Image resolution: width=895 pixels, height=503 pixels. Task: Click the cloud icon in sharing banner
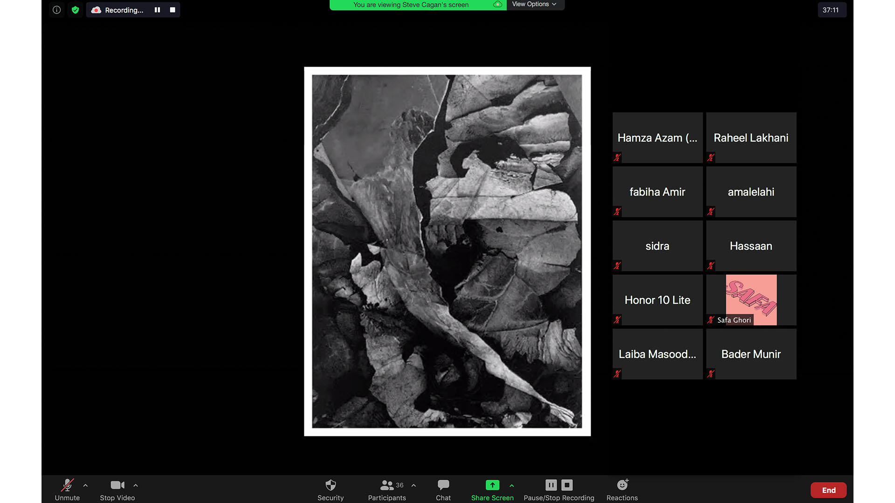pyautogui.click(x=497, y=4)
